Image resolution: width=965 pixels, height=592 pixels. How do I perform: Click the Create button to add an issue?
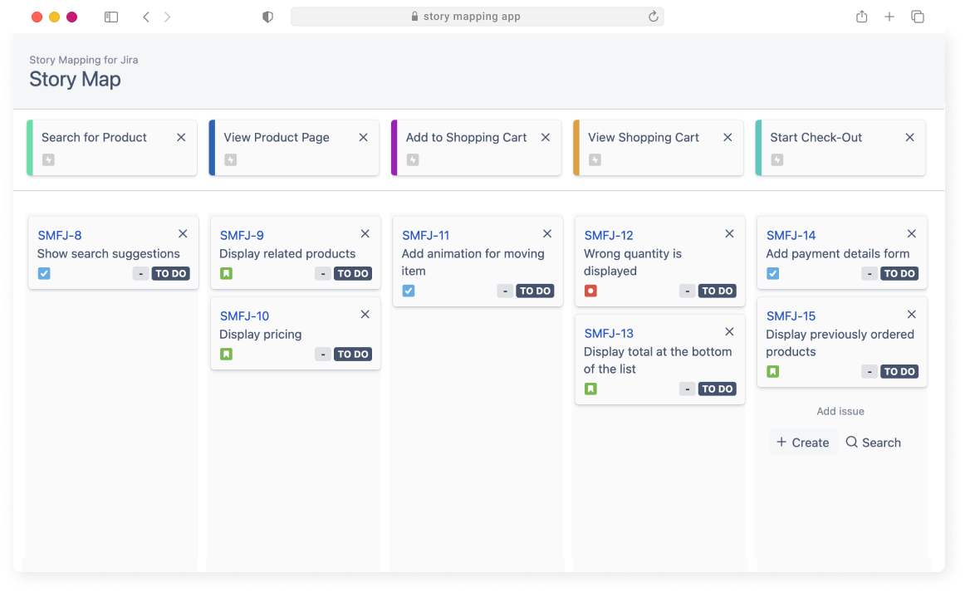point(801,442)
